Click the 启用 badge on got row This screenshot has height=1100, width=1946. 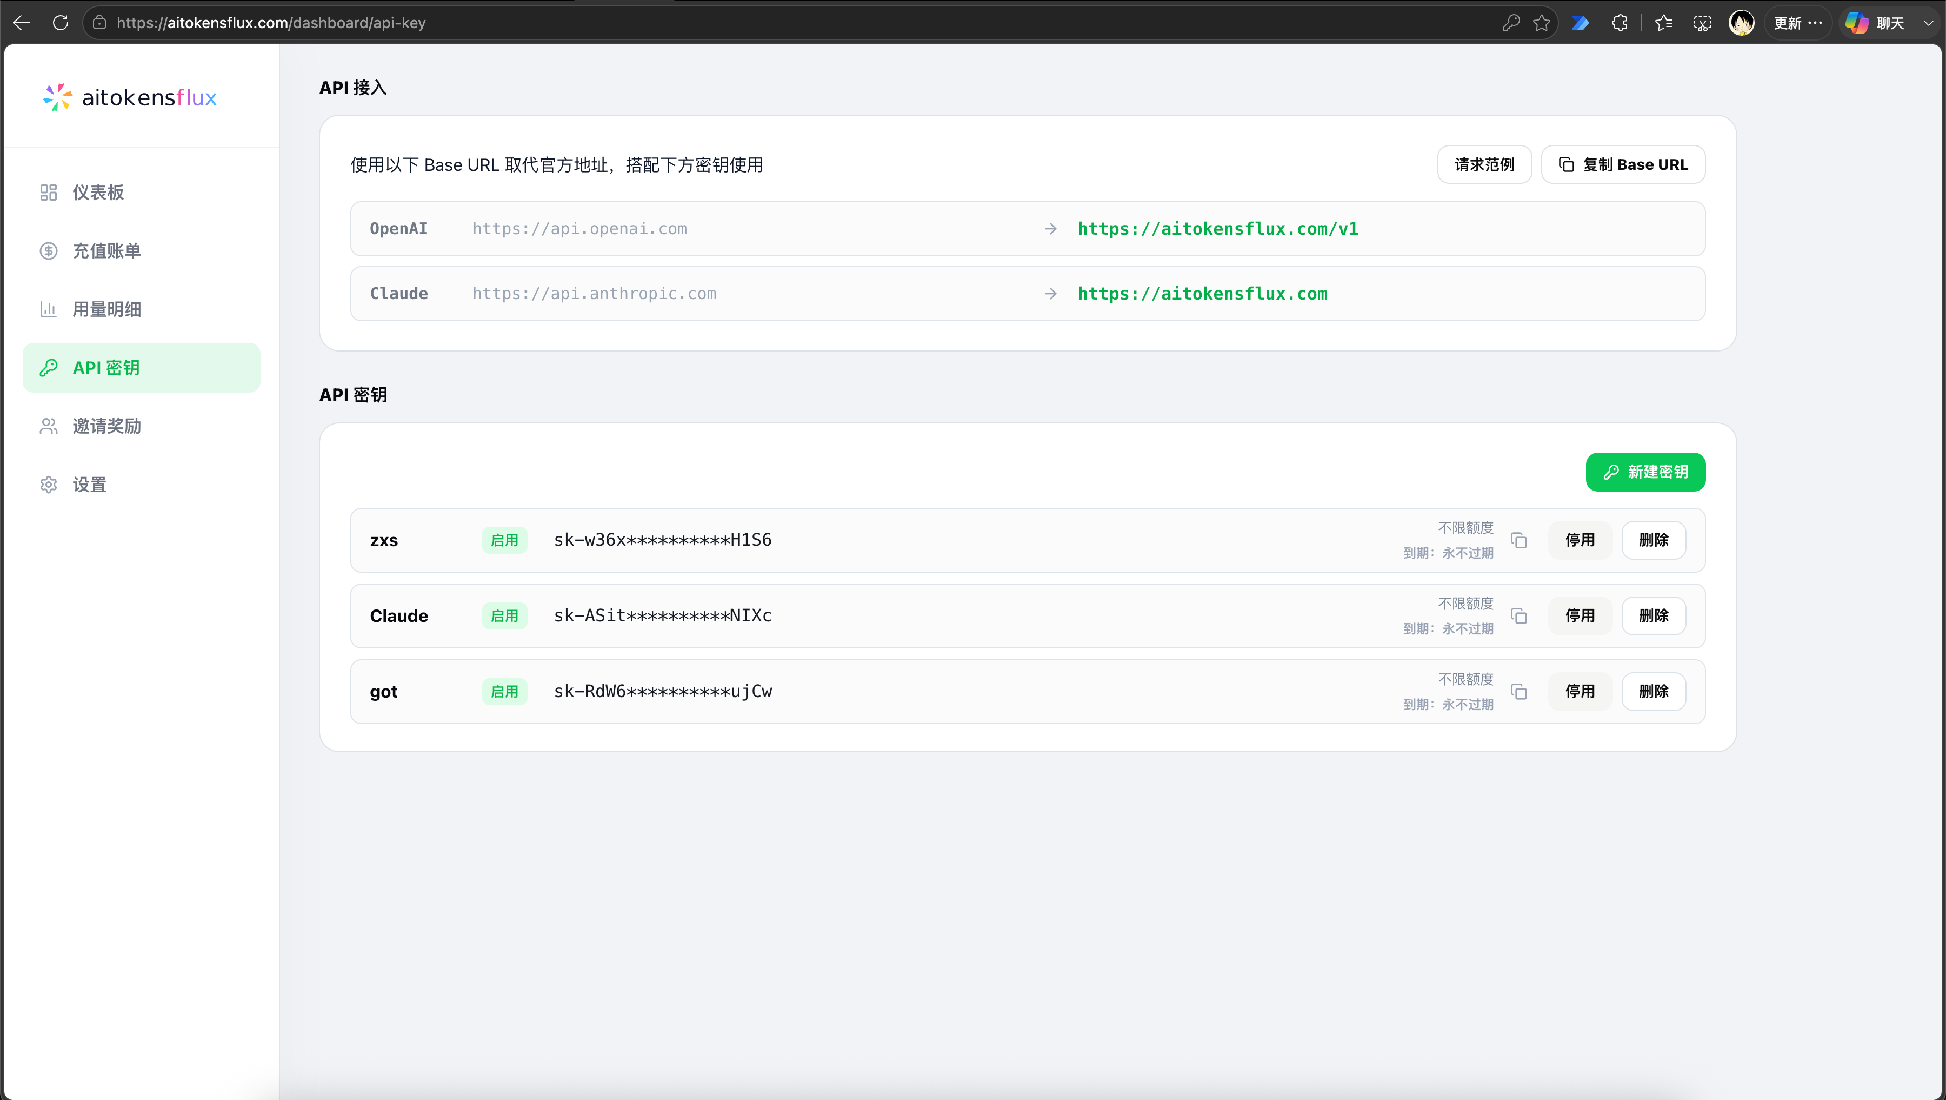505,692
